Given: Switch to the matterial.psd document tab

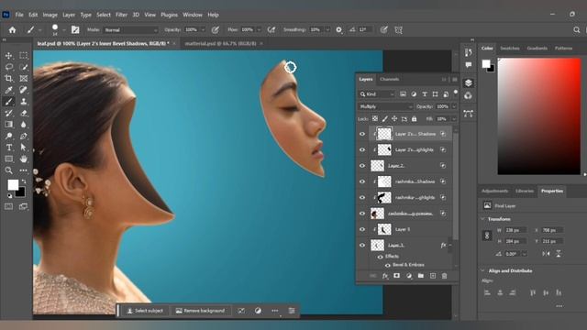Looking at the screenshot, I should [220, 43].
